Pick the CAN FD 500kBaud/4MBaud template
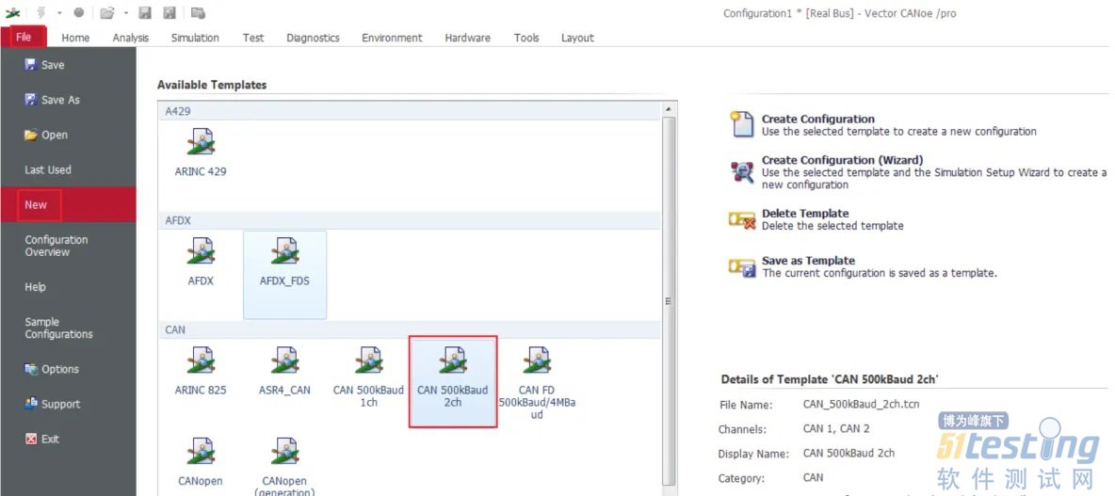1115x496 pixels. tap(536, 383)
